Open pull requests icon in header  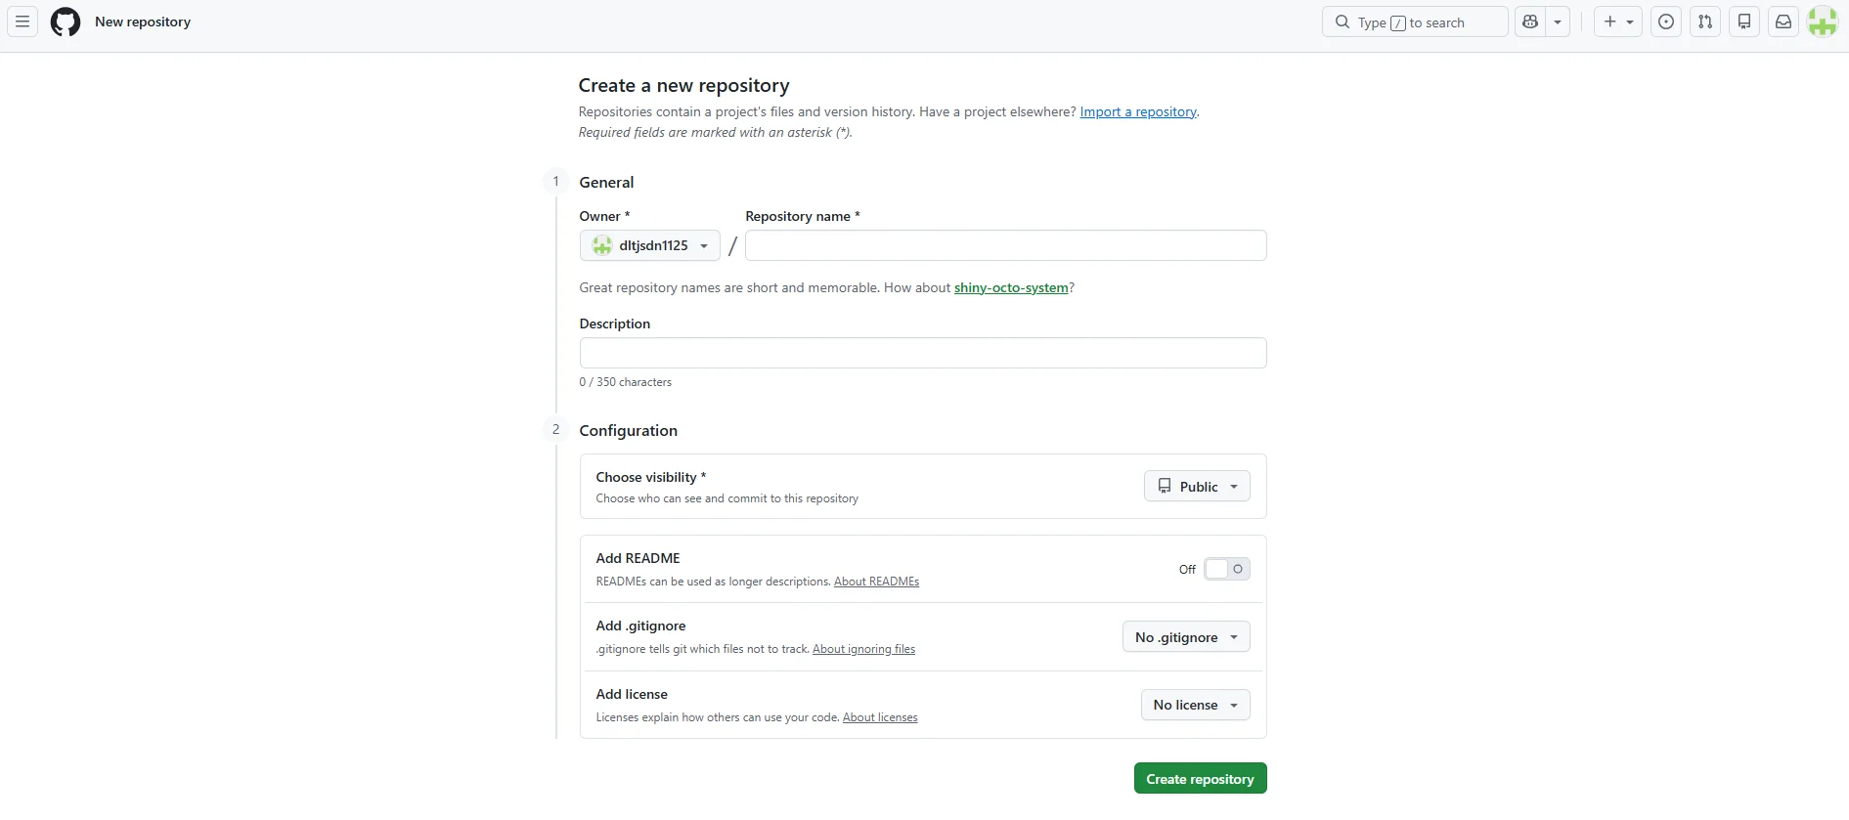[1705, 22]
